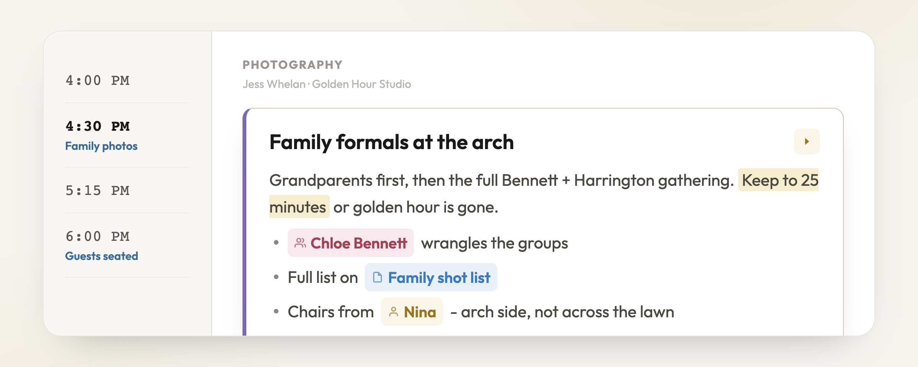Screen dimensions: 918x367
Task: Select the 5:15 PM timeline slot
Action: [127, 190]
